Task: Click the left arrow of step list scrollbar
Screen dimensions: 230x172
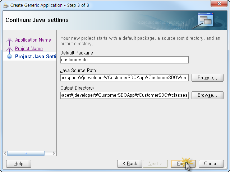Action: pos(5,153)
